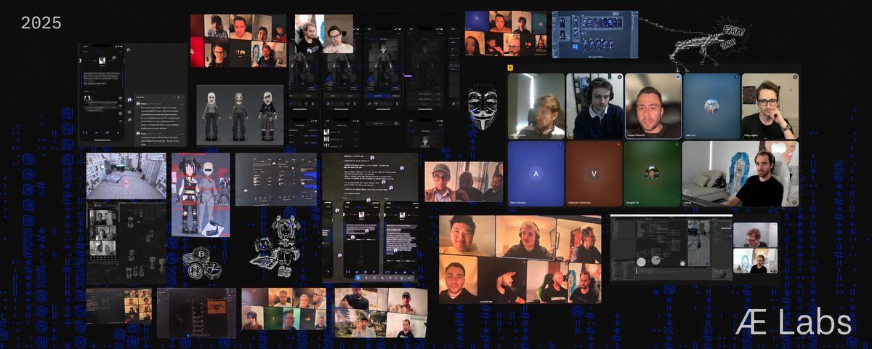Open the monospaced text document screenshot
Viewport: 872px width, 349px height.
coord(370,175)
